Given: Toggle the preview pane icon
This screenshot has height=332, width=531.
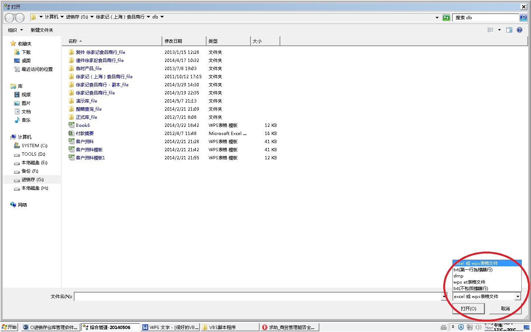Looking at the screenshot, I should [x=509, y=30].
